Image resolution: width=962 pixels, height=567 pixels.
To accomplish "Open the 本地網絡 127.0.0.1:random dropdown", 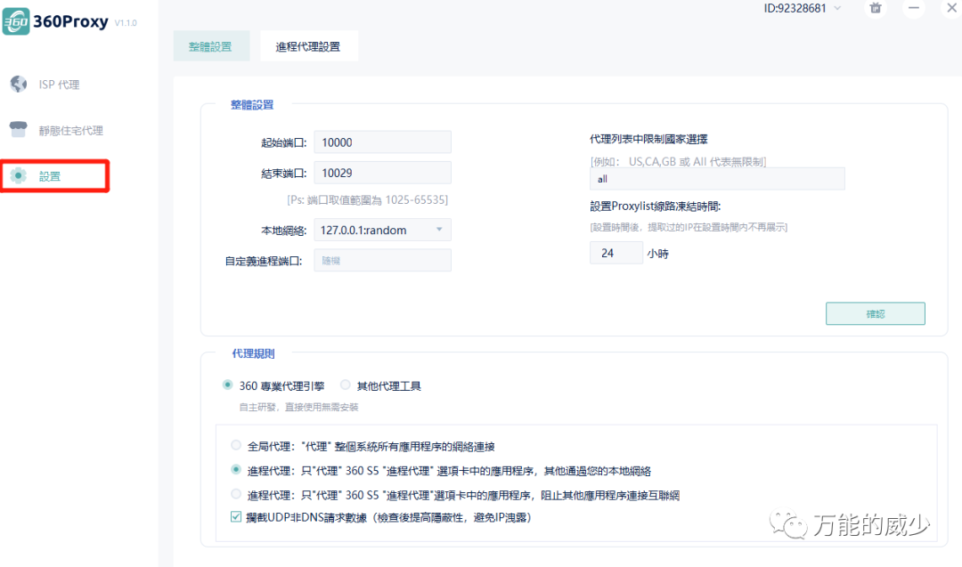I will 383,230.
